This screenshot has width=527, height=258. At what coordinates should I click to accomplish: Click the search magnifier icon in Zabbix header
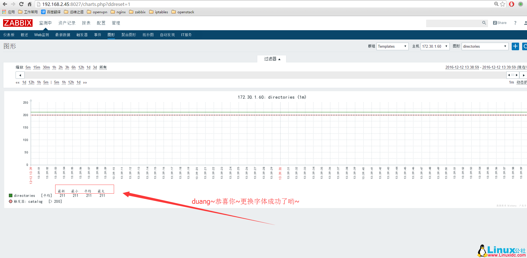484,23
